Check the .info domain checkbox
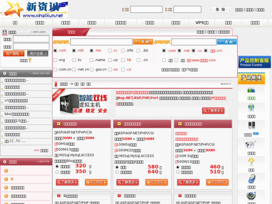This screenshot has width=272, height=204. [123, 51]
